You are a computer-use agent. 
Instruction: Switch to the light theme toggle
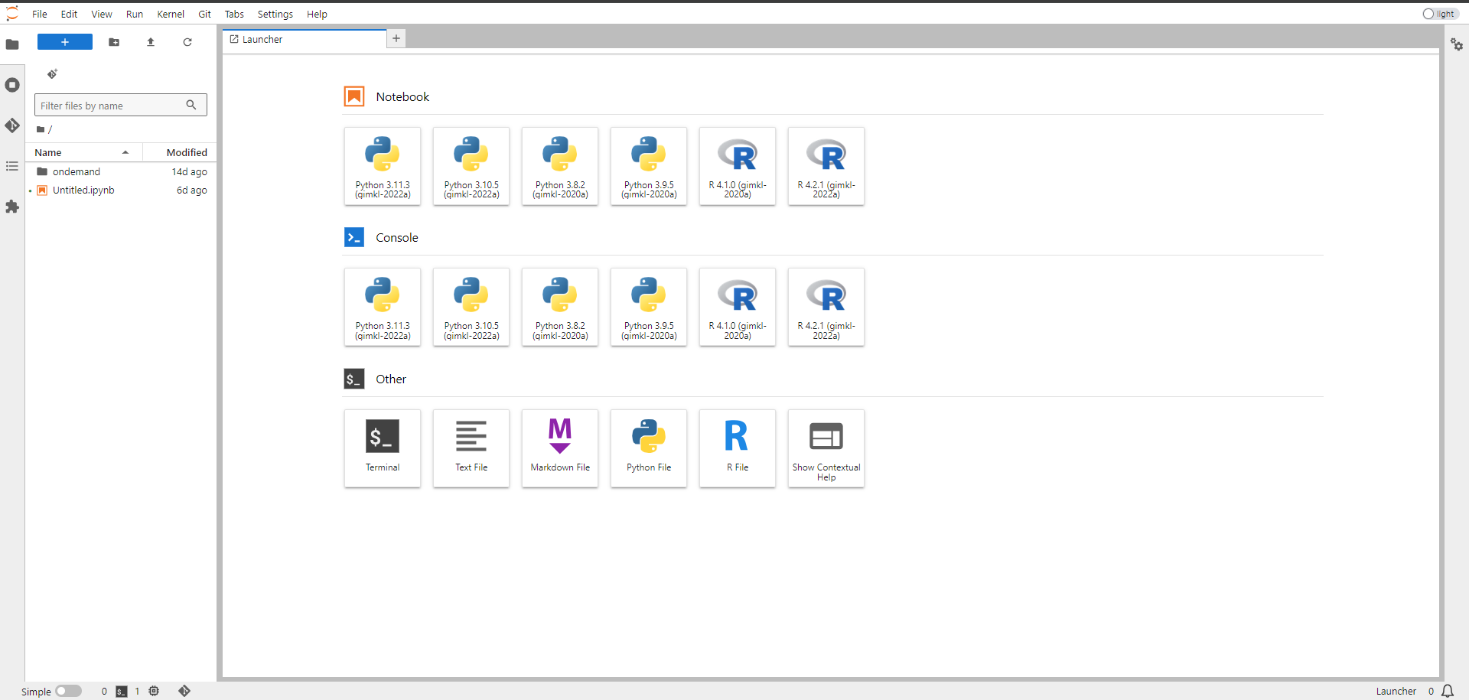pyautogui.click(x=1440, y=14)
